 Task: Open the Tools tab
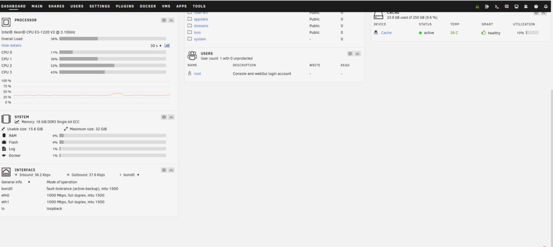pos(199,6)
